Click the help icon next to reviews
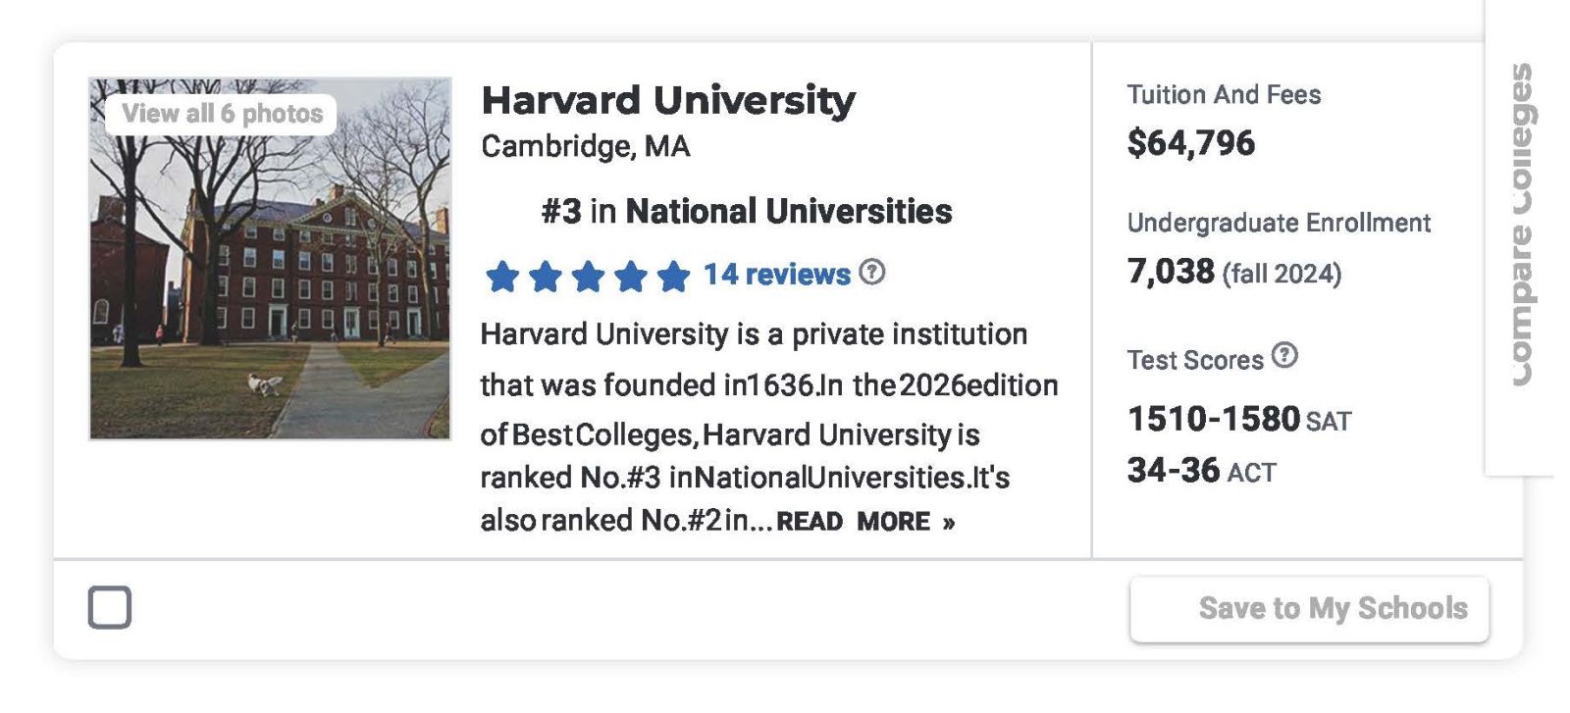This screenshot has width=1570, height=713. [x=871, y=273]
